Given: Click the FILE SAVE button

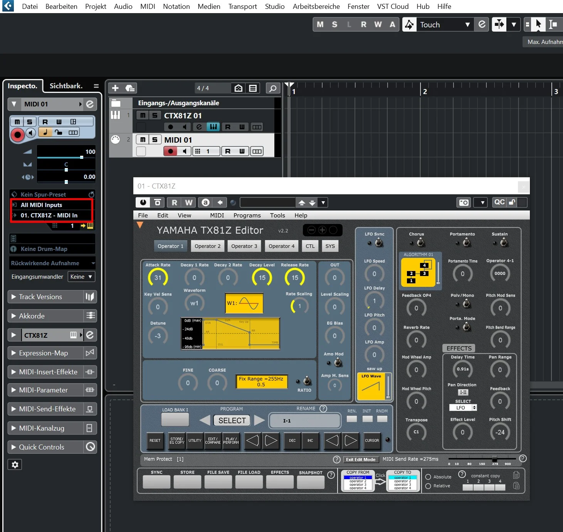Looking at the screenshot, I should pos(218,482).
